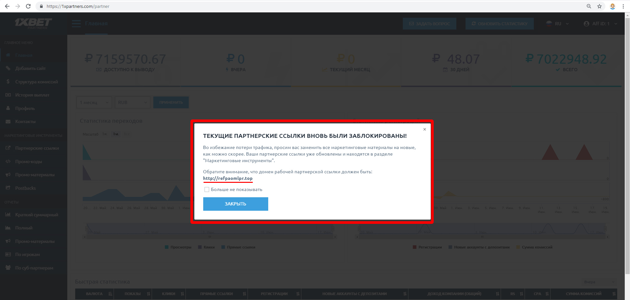Click the link icon beside Добавить сайт
Image resolution: width=630 pixels, height=300 pixels.
[x=8, y=68]
